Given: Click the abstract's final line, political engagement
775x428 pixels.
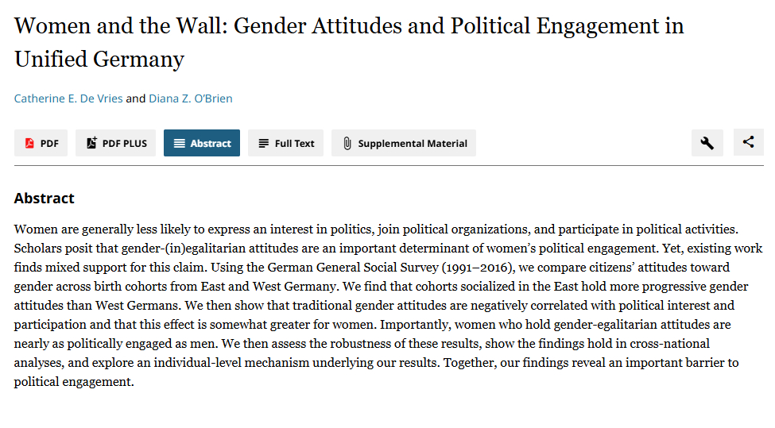Looking at the screenshot, I should coord(74,382).
